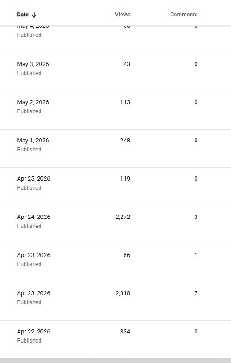Sort by the Date column header
Screen dimensions: 231x363
(23, 15)
